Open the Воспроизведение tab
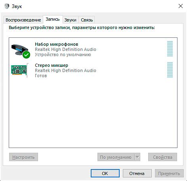This screenshot has width=187, height=181. [23, 20]
